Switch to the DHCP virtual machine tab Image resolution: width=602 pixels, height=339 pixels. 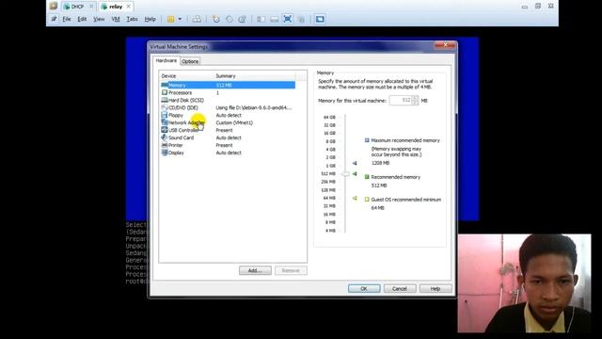coord(77,7)
